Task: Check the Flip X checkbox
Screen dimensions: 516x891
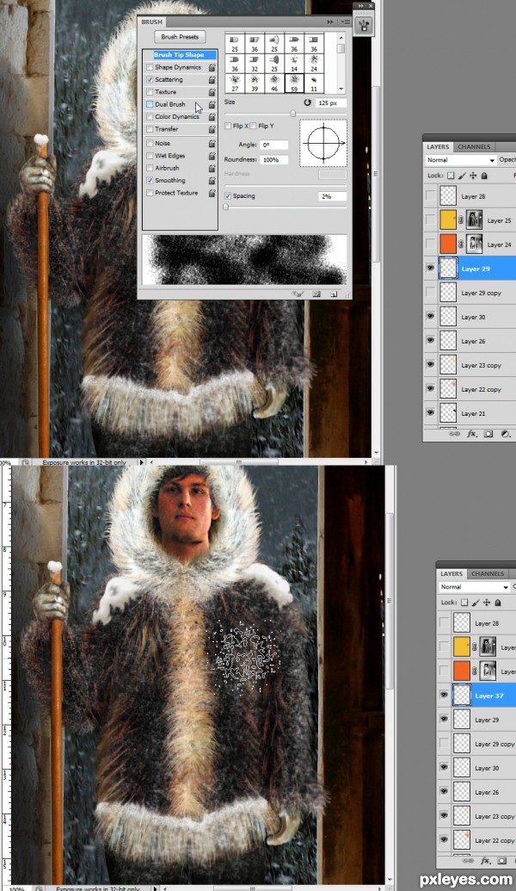Action: (x=228, y=126)
